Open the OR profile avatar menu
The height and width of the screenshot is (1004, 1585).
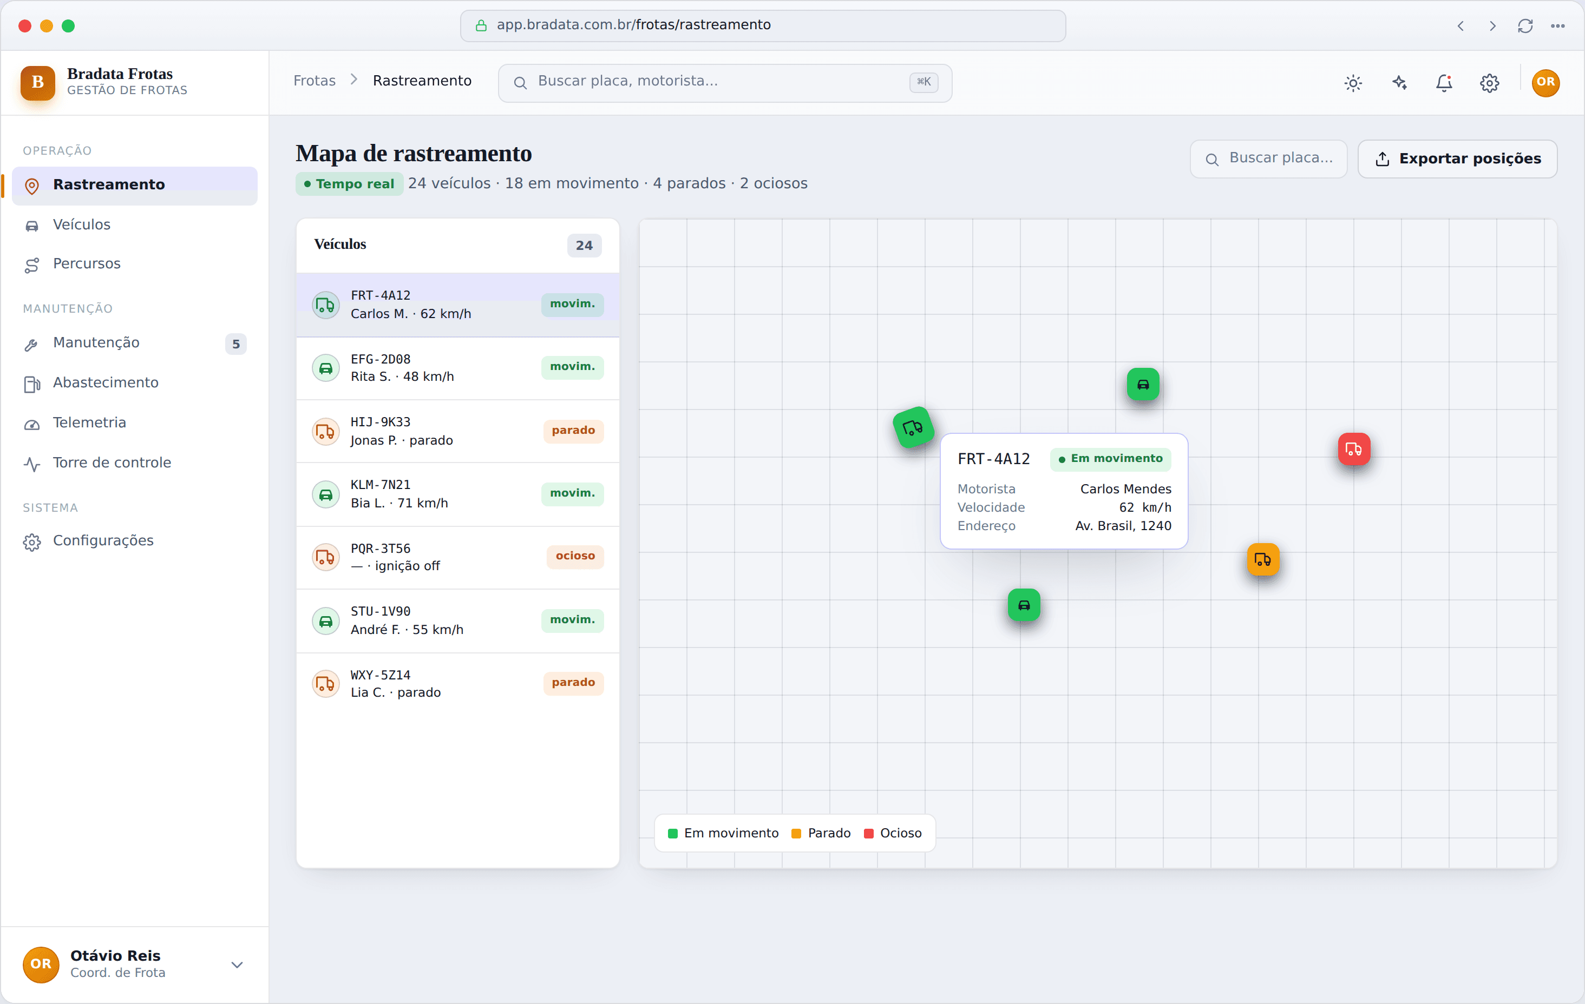pos(1545,82)
